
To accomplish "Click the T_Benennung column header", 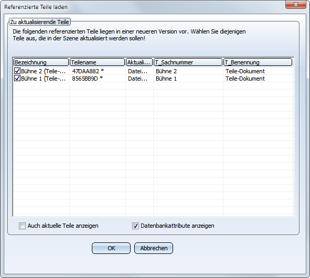I will click(x=258, y=62).
